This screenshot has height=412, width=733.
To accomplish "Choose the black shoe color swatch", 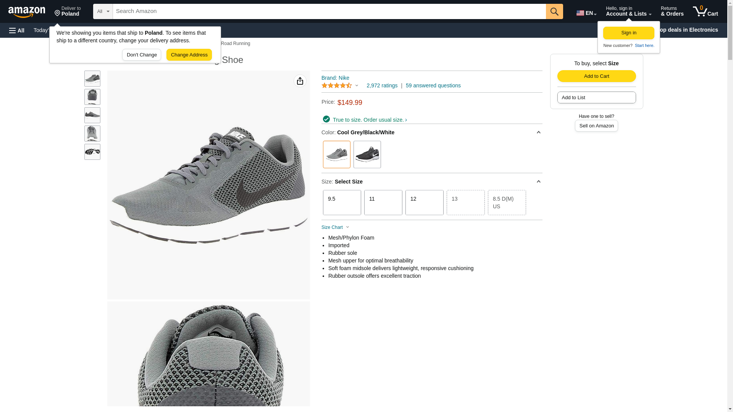I will [x=367, y=154].
